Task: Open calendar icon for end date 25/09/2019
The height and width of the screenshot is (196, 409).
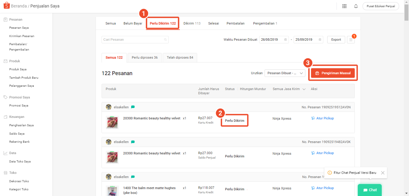Action: (x=320, y=39)
